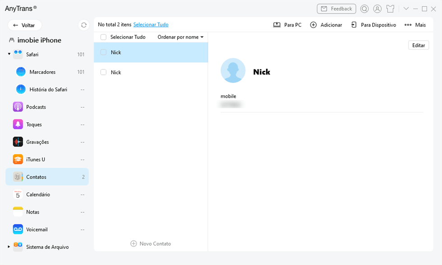442x265 pixels.
Task: Click Novo Contato at list bottom
Action: click(151, 244)
